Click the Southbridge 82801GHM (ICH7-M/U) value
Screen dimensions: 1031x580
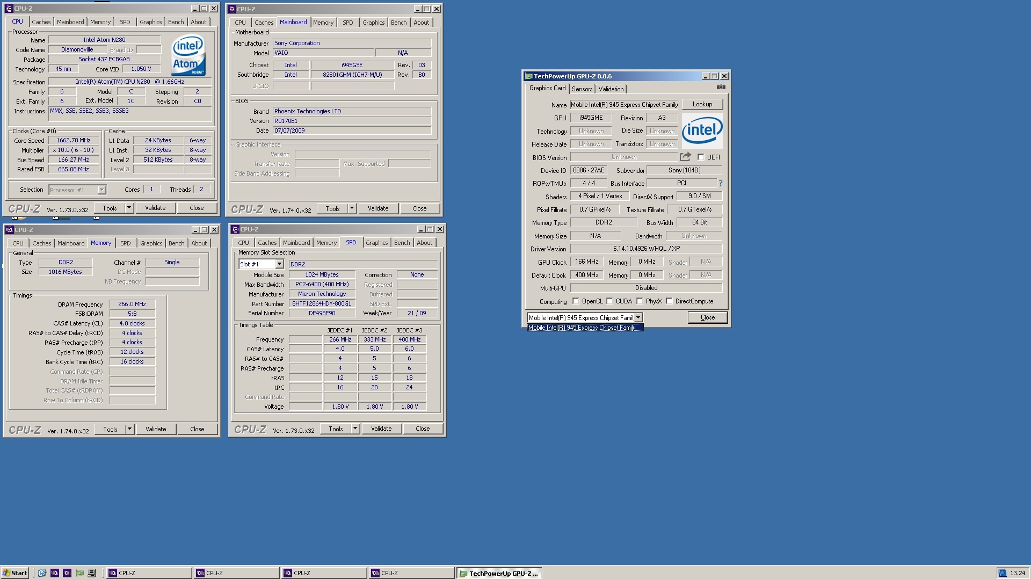coord(352,75)
